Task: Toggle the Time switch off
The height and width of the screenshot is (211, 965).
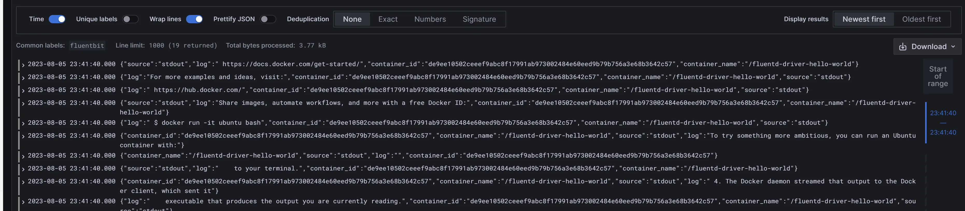Action: tap(57, 19)
